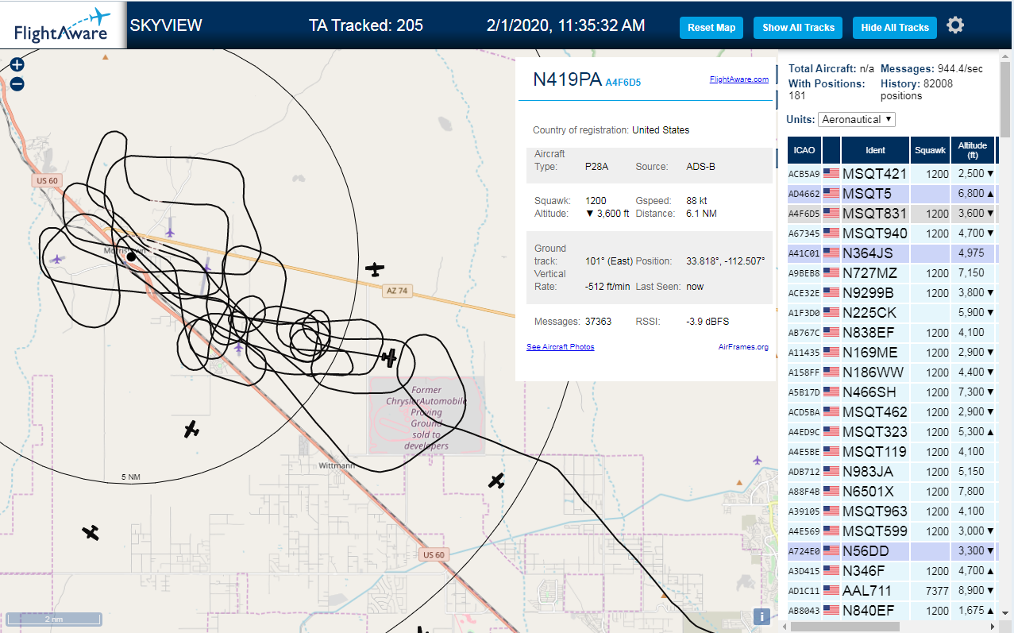Click the black receiver site dot on map
Screen dimensions: 1014x633
point(132,257)
